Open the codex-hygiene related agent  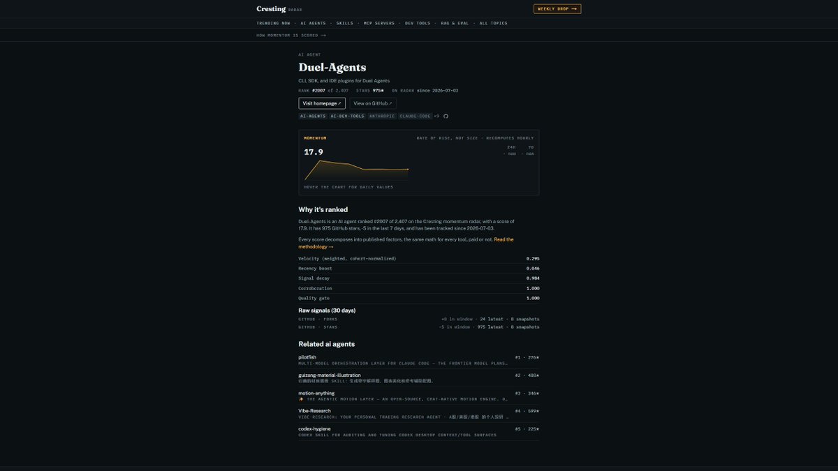[x=419, y=432]
